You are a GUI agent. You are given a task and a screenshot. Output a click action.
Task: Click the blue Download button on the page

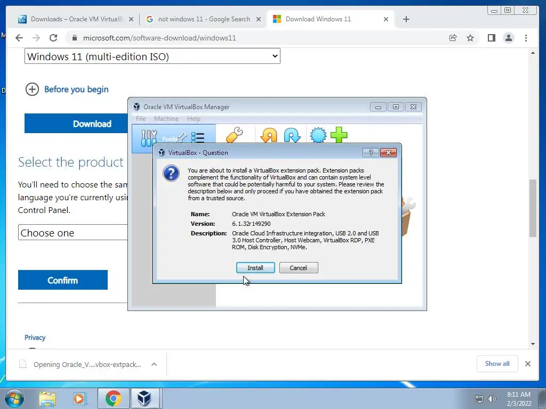[76, 124]
